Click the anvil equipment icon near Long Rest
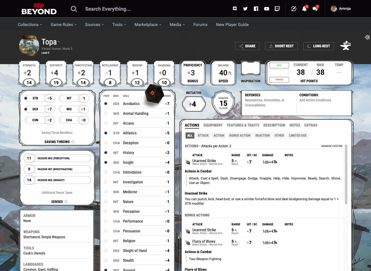This screenshot has width=371, height=271. 346,46
